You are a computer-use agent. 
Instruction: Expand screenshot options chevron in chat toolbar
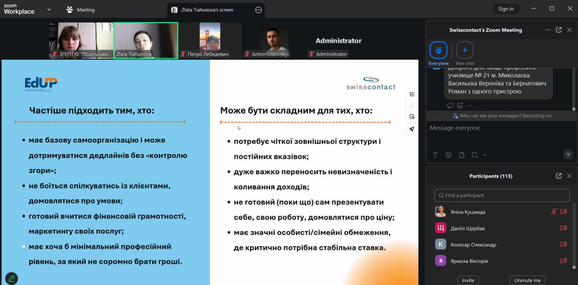click(485, 155)
